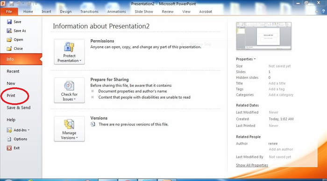Expand the Add-Ins menu

21,130
